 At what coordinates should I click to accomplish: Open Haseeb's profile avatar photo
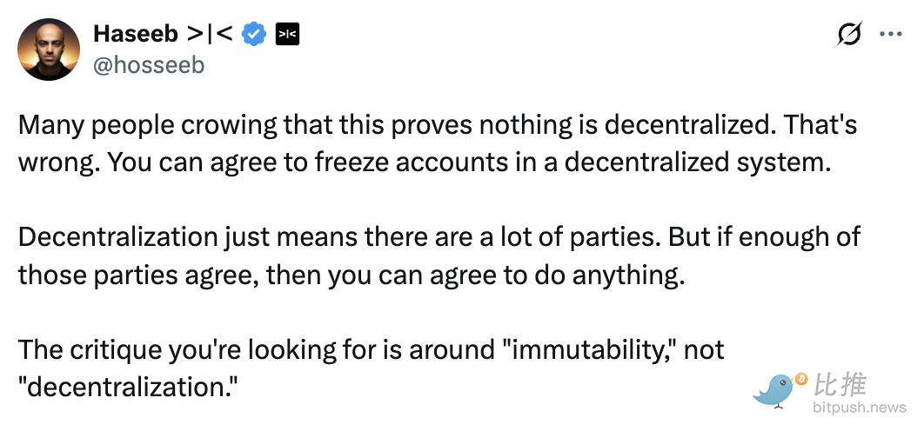click(49, 50)
